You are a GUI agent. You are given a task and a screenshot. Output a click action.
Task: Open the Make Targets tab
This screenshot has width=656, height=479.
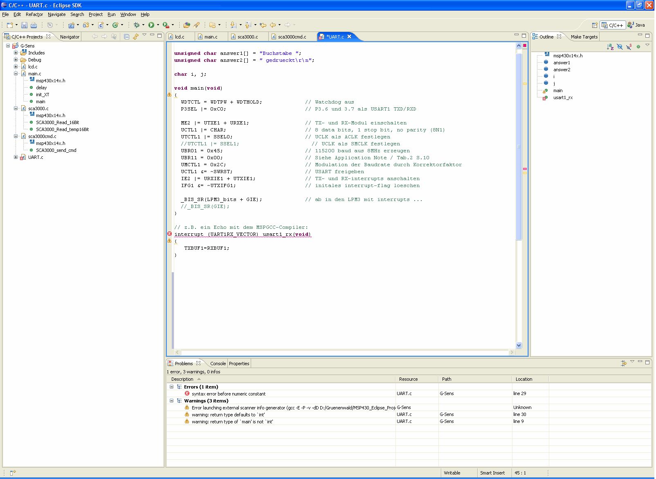coord(584,37)
